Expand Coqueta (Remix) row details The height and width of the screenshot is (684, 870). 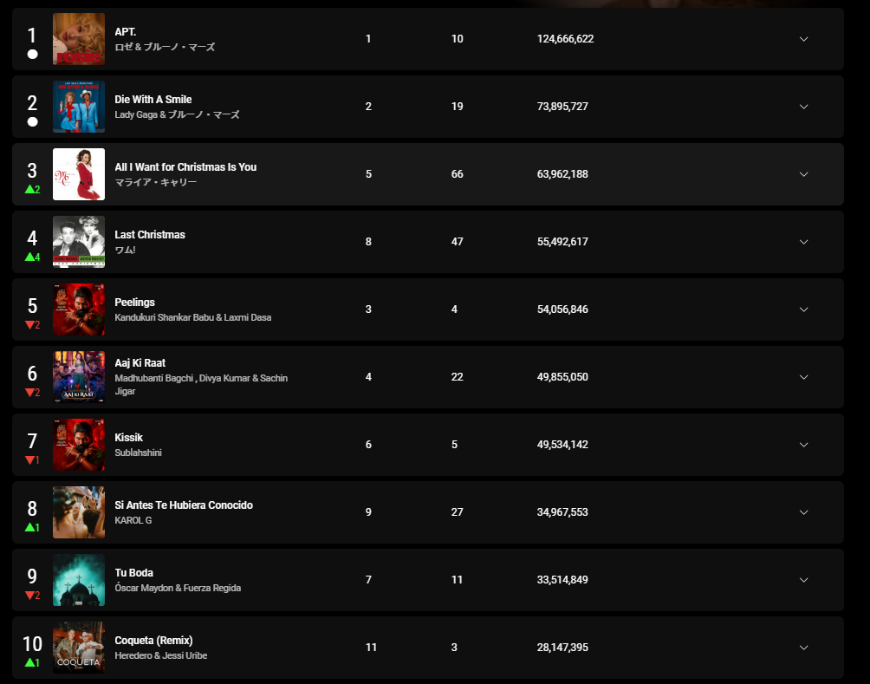coord(803,648)
